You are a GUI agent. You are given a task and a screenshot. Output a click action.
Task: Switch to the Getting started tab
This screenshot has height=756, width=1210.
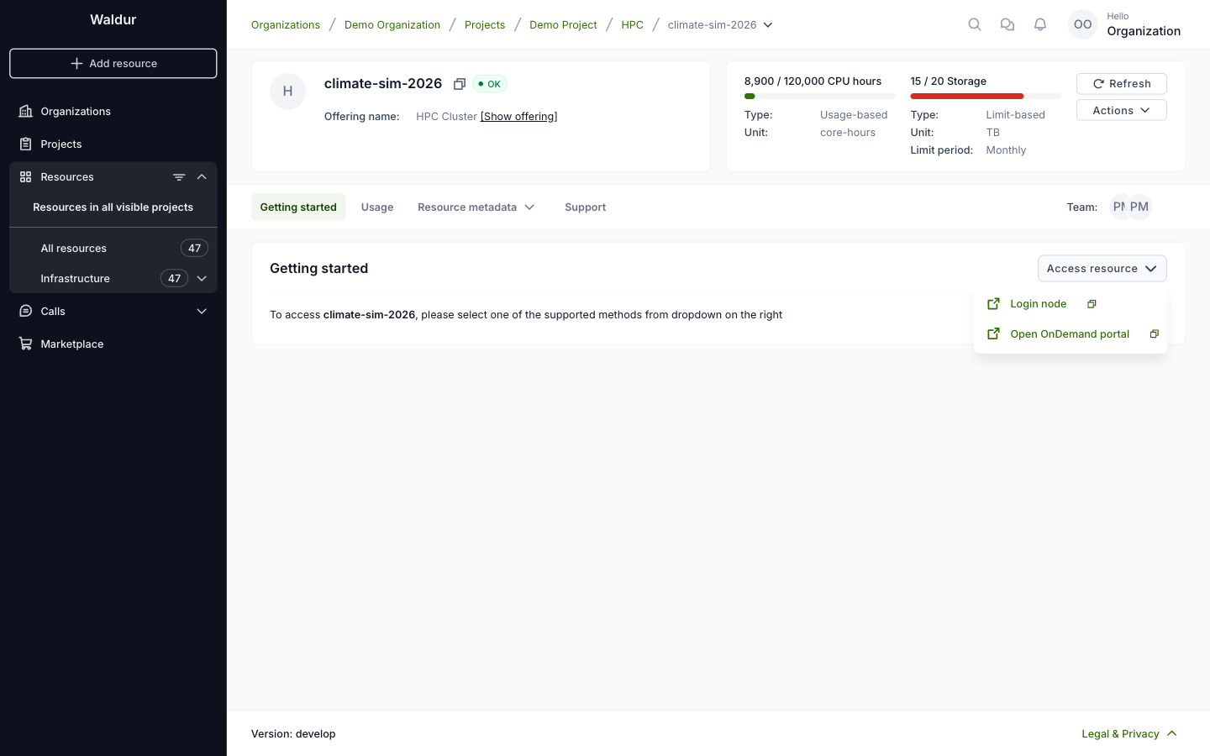(298, 207)
